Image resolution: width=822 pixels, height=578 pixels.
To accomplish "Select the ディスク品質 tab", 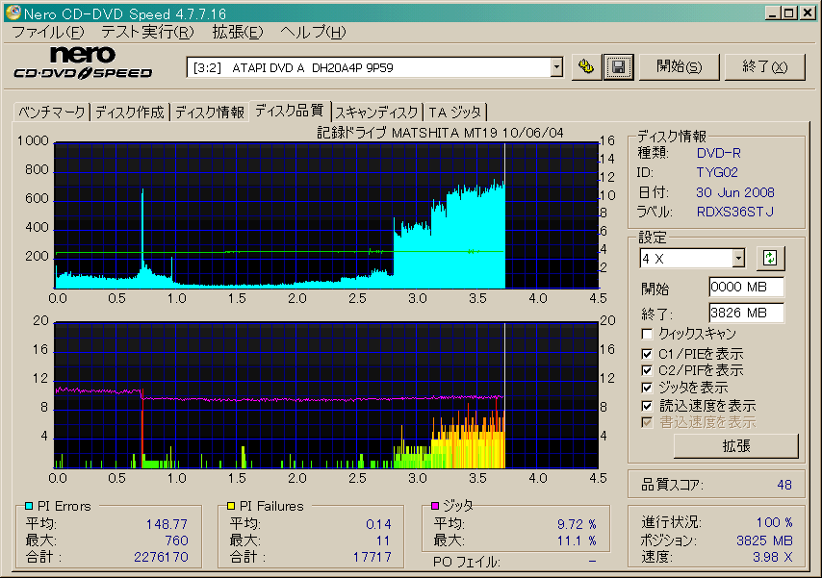I will (290, 111).
